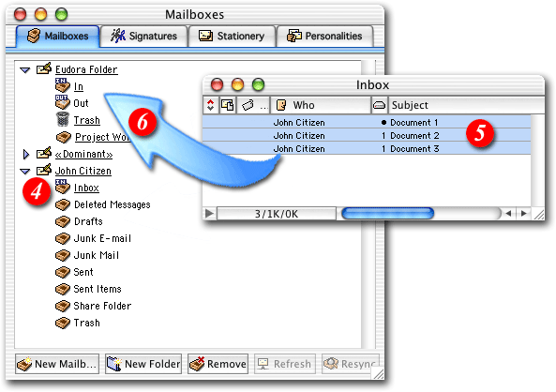Click the New Mailbox button

[x=57, y=364]
